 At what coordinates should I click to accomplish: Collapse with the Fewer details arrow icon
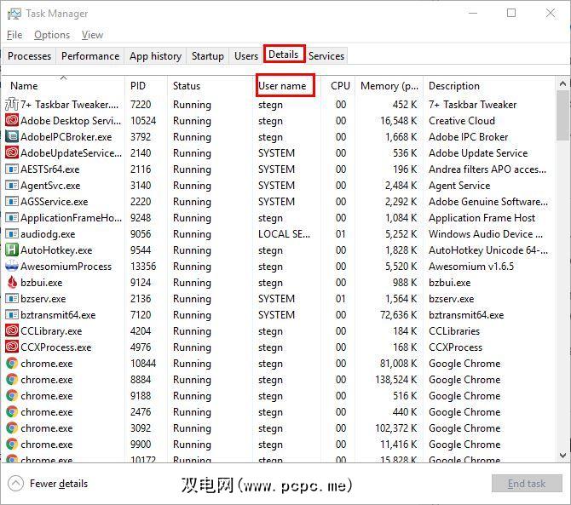coord(15,484)
